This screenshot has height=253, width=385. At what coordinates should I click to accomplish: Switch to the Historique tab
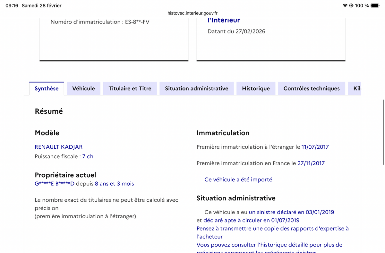[x=256, y=89]
